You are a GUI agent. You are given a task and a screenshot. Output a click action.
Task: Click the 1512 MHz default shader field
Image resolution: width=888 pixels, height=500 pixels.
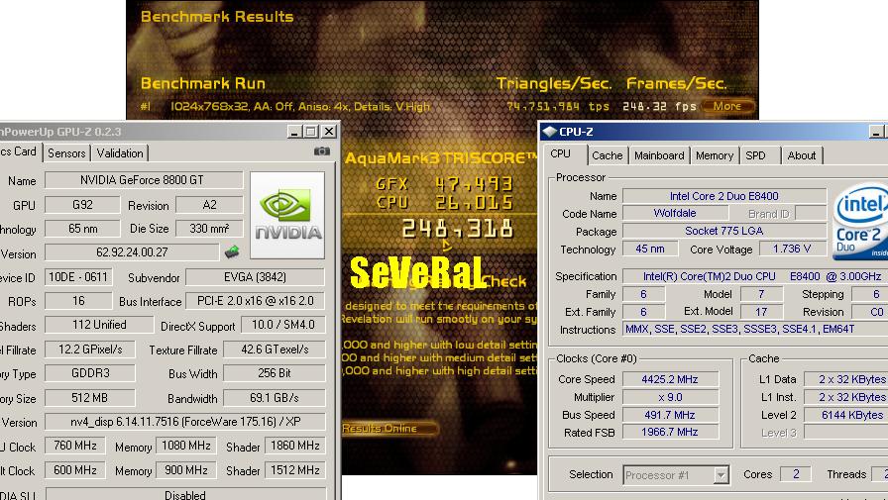tap(295, 470)
